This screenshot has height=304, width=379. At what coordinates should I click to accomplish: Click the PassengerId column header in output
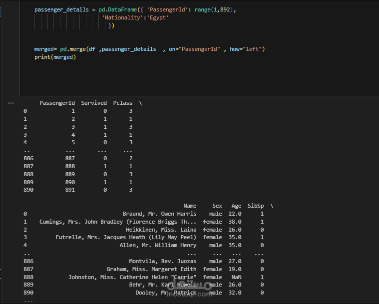click(57, 103)
